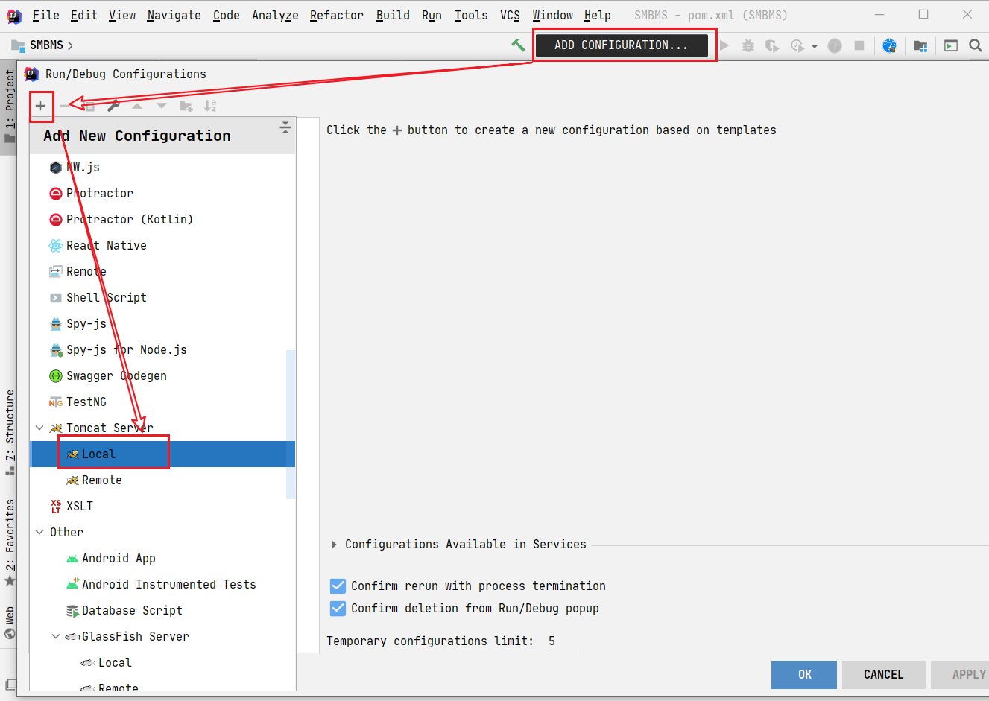Screen dimensions: 989x701
Task: Click the SMBMS breadcrumb
Action: pyautogui.click(x=46, y=45)
